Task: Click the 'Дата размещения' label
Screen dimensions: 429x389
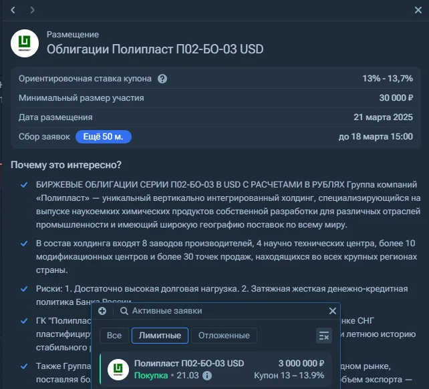Action: click(x=55, y=117)
